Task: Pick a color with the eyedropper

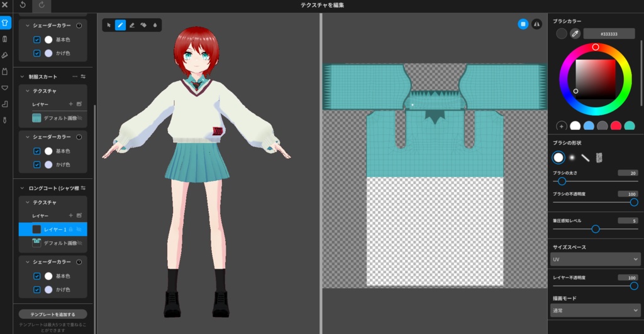Action: point(575,34)
